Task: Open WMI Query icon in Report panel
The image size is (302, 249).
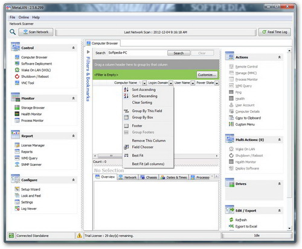Action: tap(17, 158)
